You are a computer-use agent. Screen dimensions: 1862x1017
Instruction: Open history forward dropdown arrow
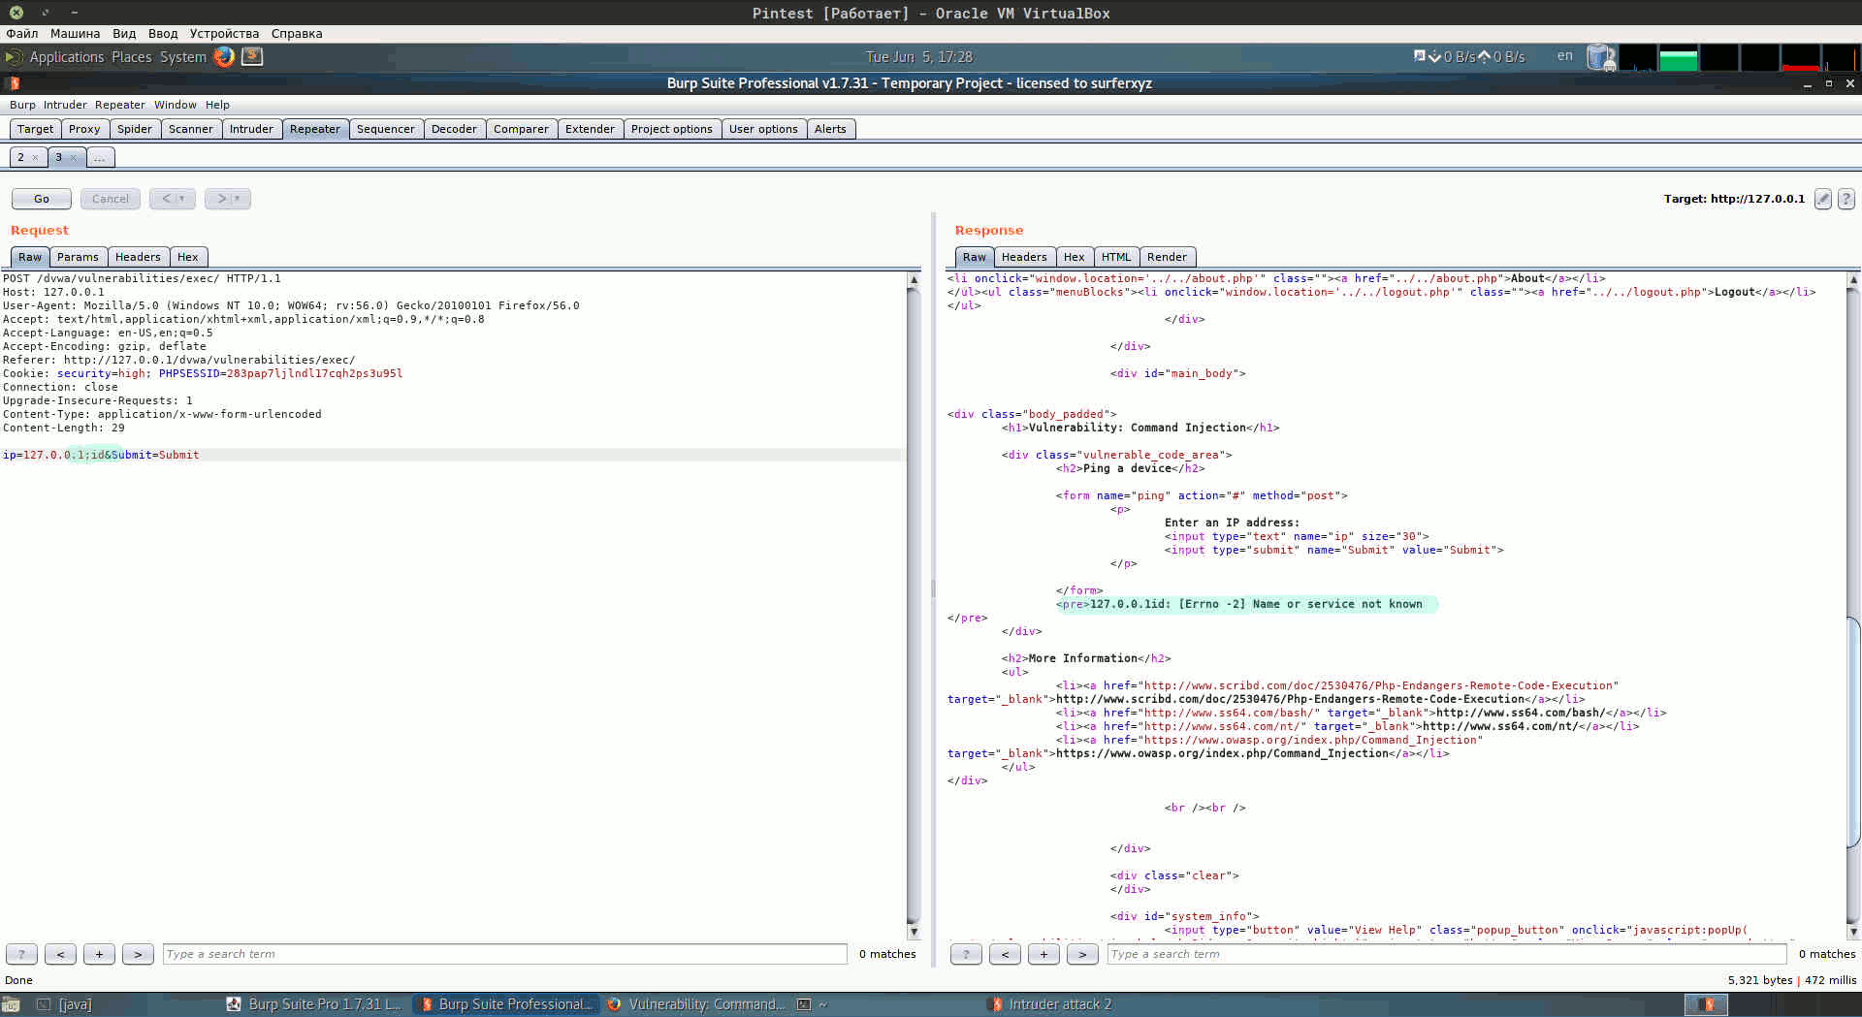pos(238,199)
